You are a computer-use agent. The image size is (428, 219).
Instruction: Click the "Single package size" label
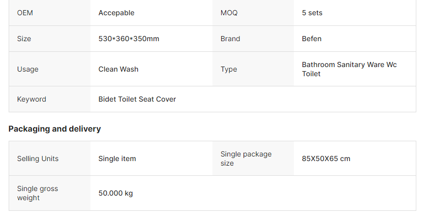(x=246, y=159)
